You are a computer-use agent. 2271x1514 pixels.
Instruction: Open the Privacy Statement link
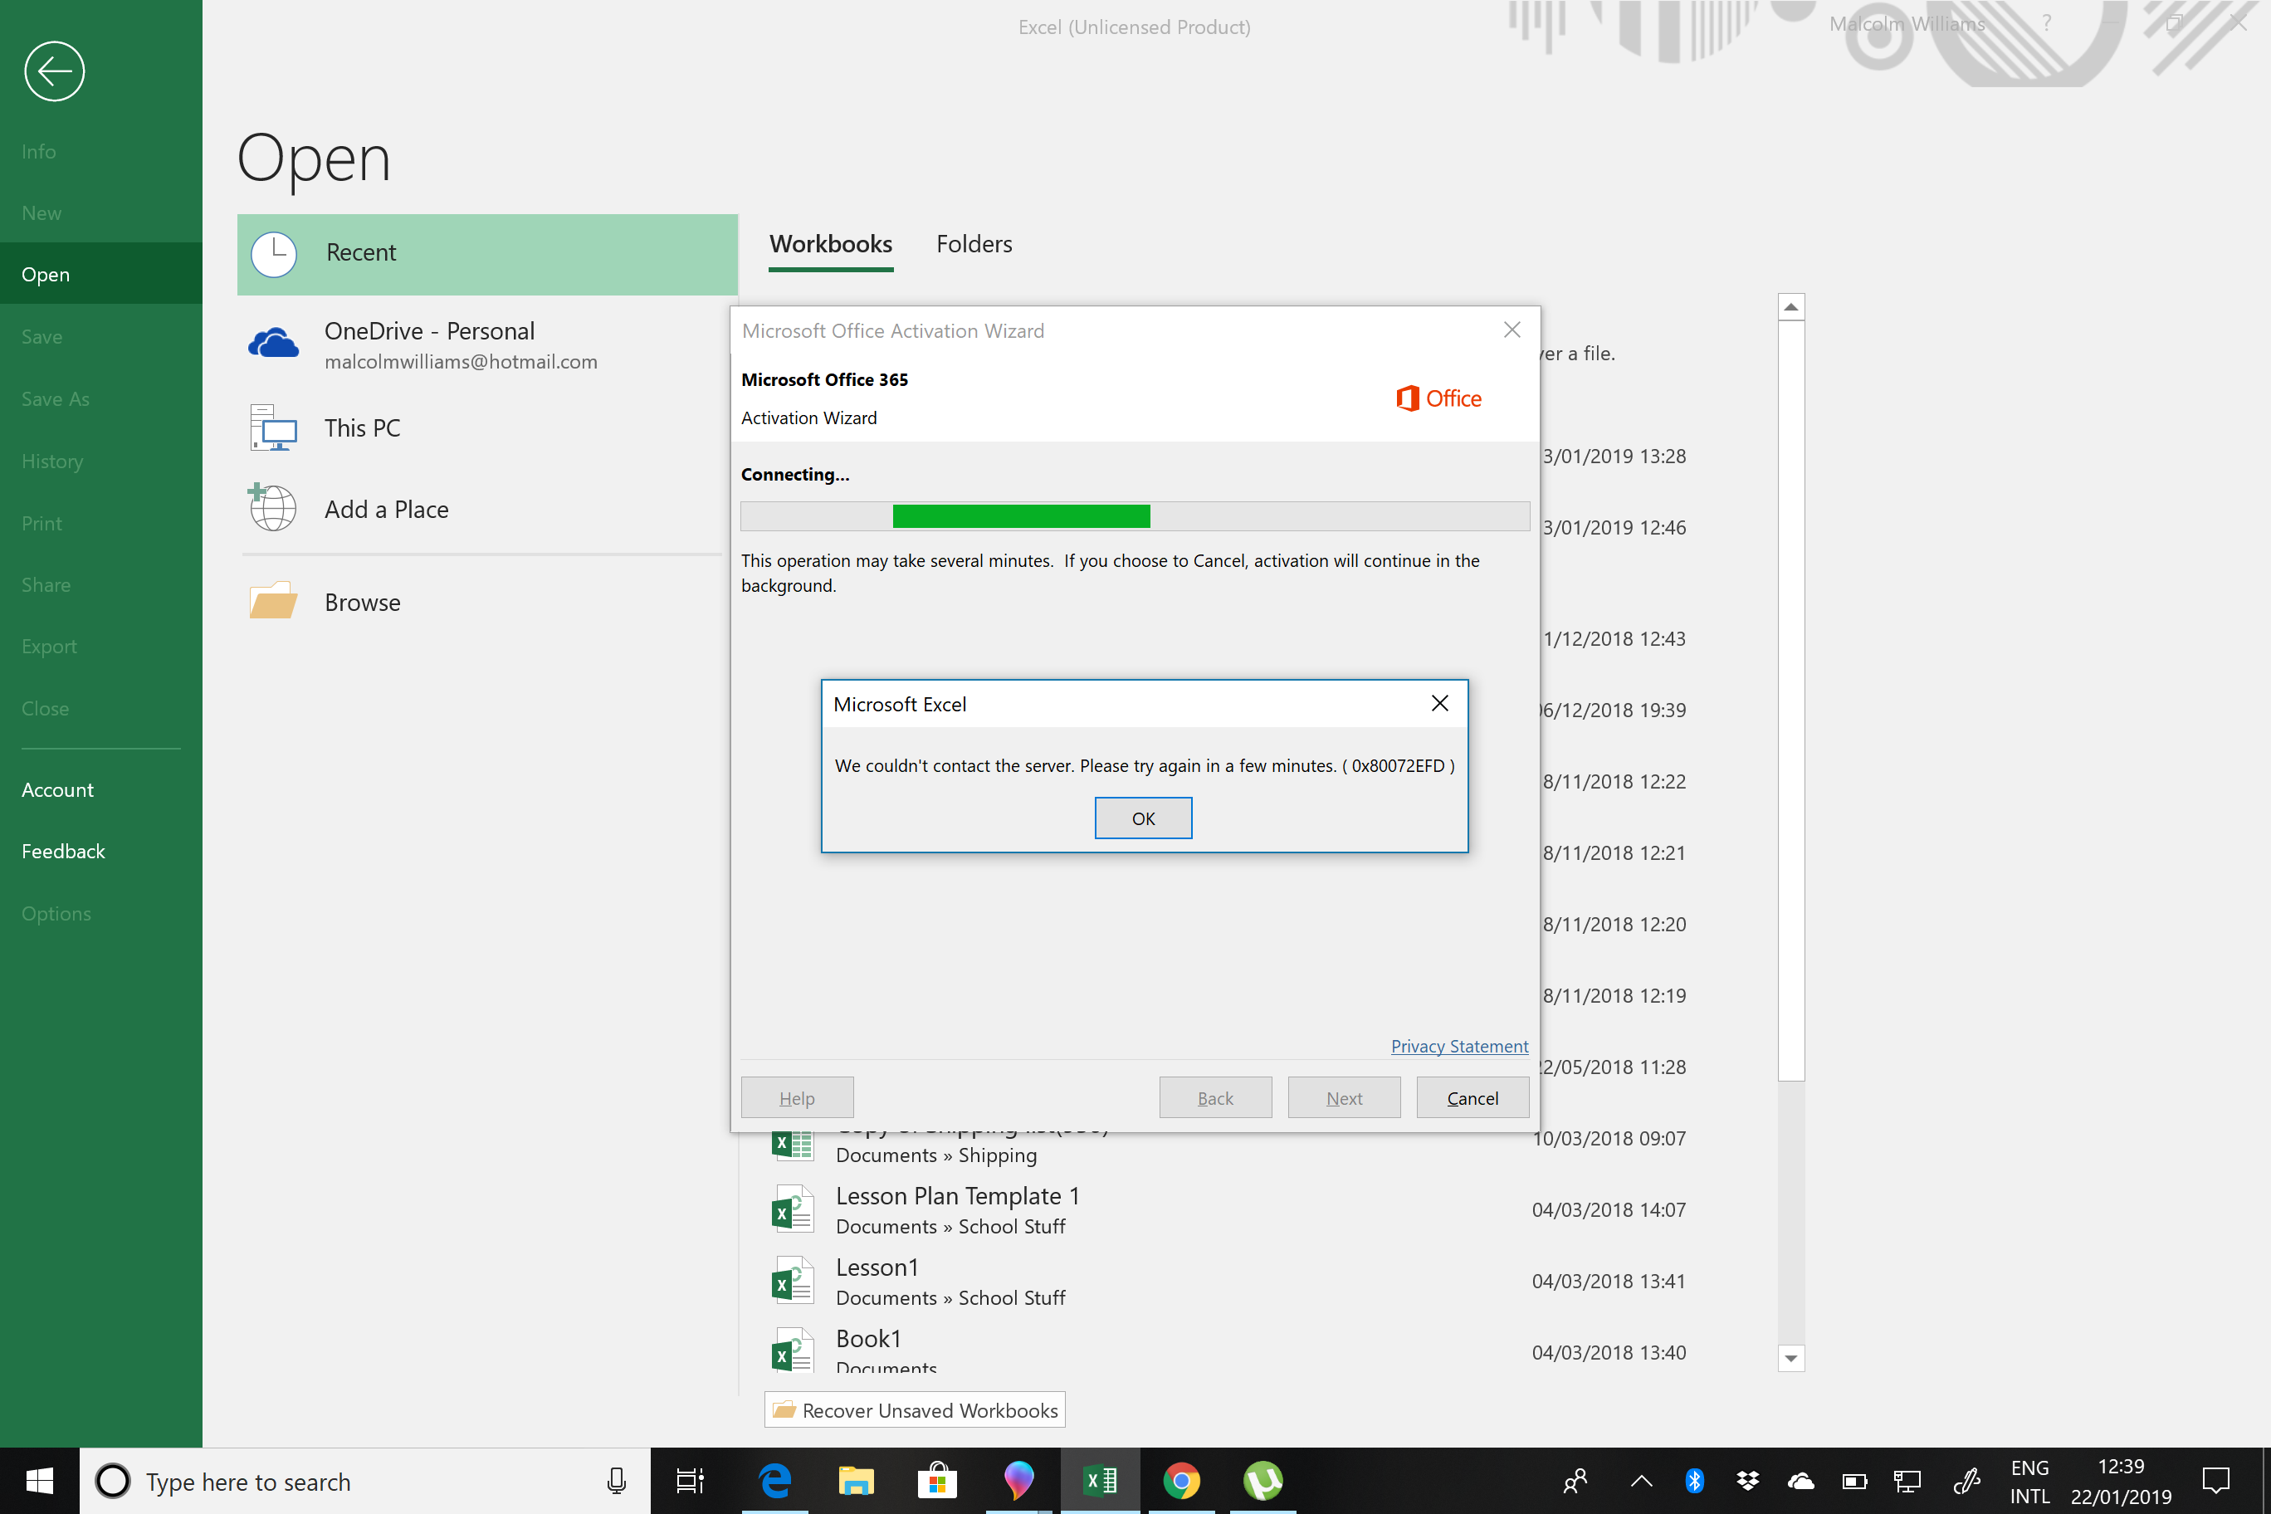[x=1459, y=1046]
